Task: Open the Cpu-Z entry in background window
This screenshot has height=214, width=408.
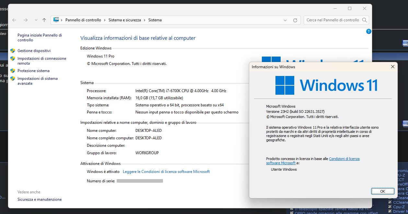Action: coord(399,207)
